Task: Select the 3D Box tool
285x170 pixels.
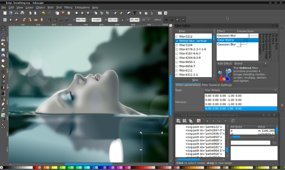Action: point(3,55)
